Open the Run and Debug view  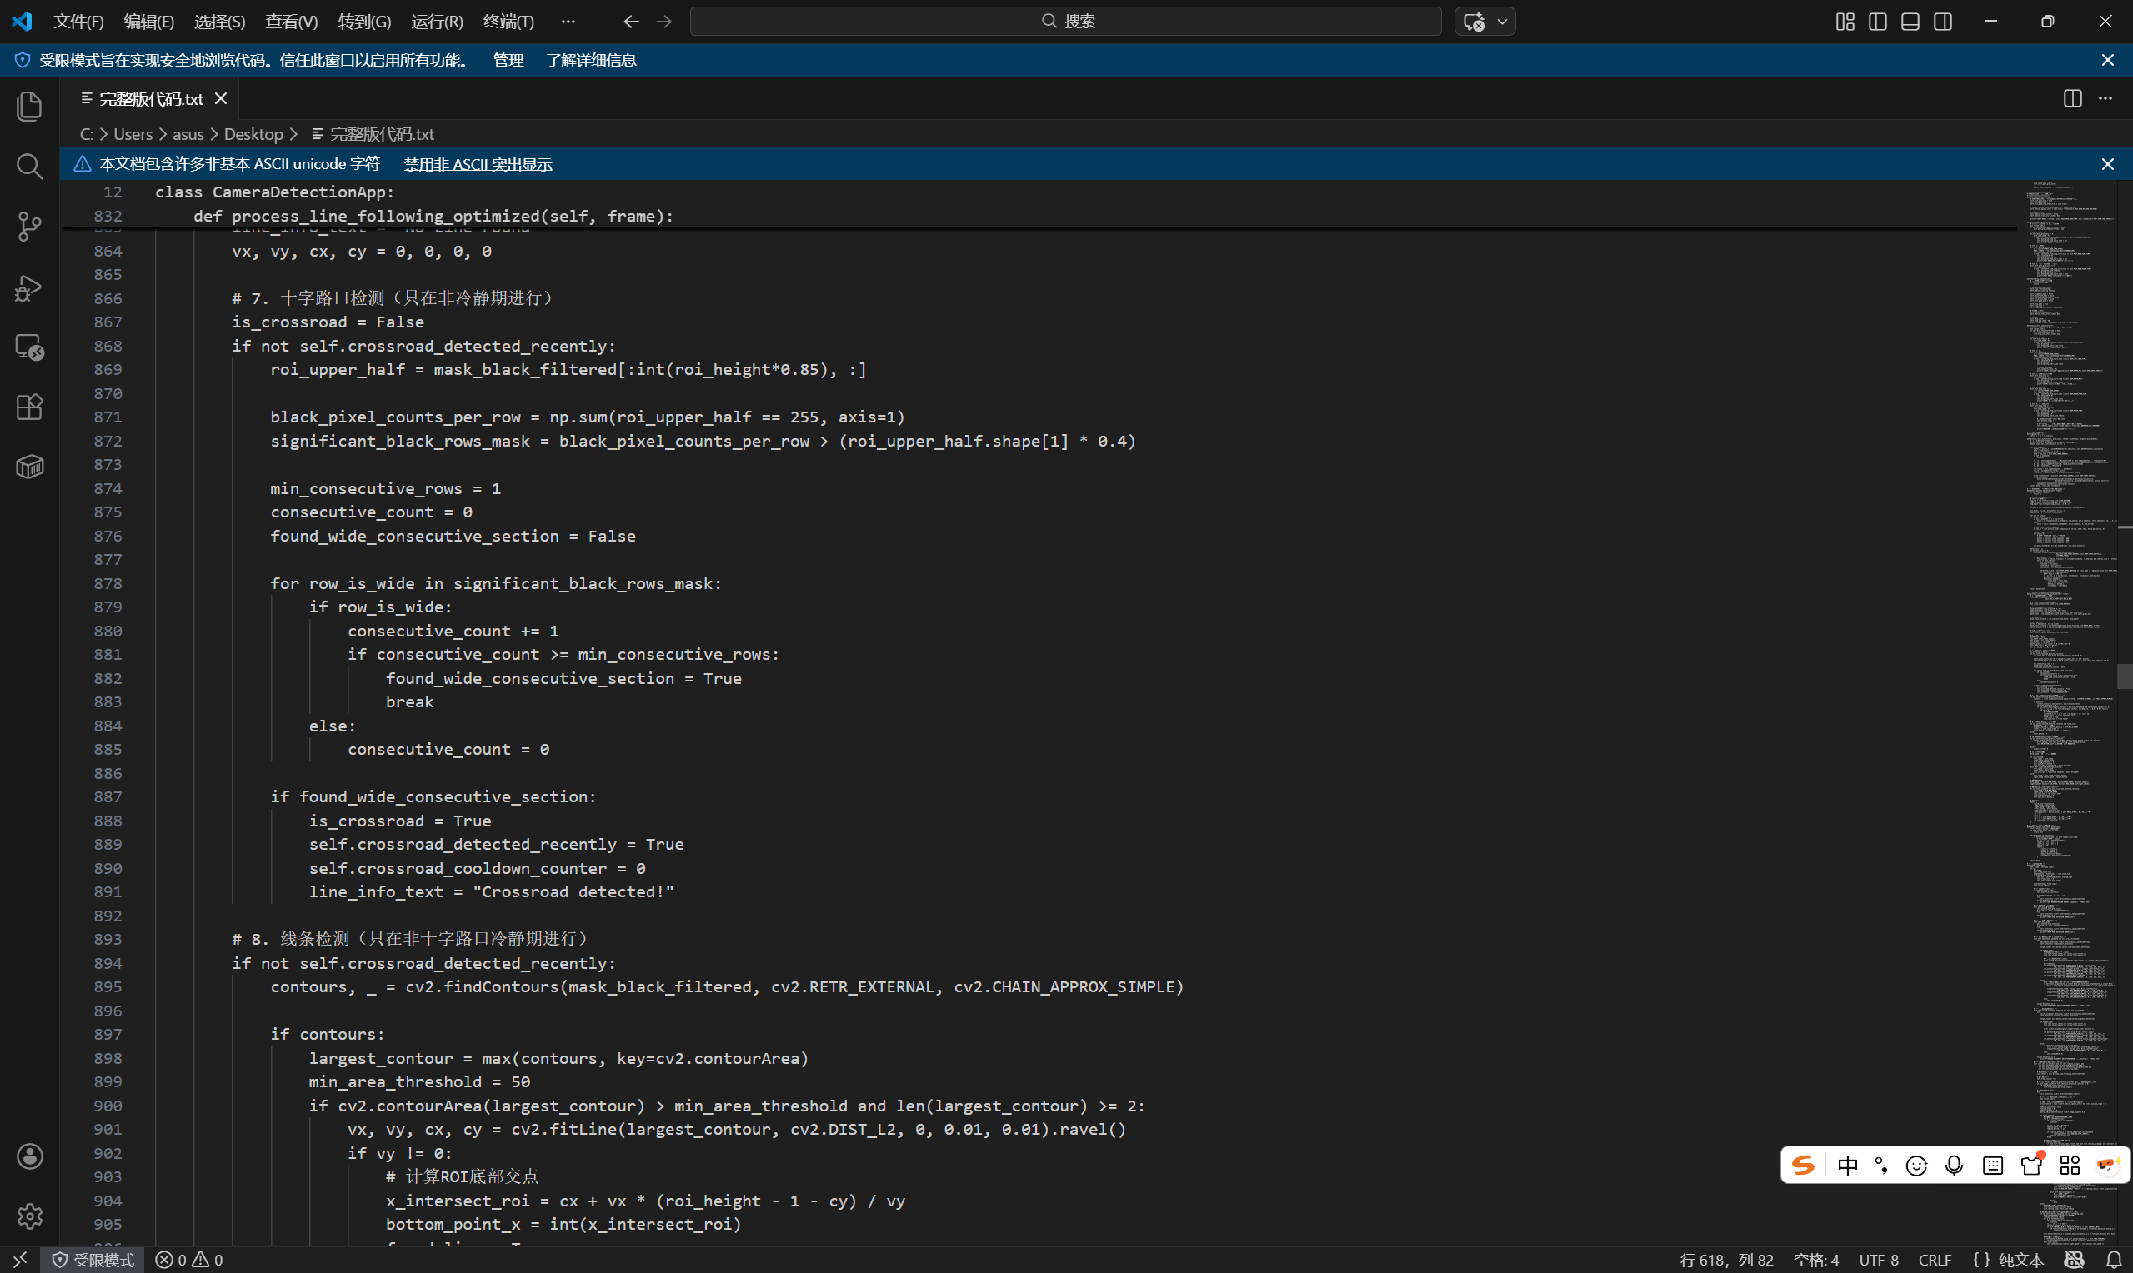tap(29, 287)
